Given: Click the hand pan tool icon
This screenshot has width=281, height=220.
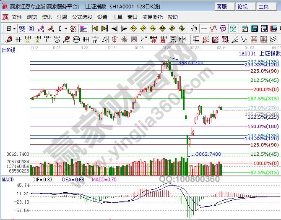Looking at the screenshot, I should click(194, 29).
